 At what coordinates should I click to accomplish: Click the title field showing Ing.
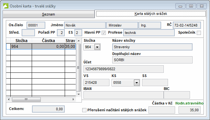tap(150, 25)
